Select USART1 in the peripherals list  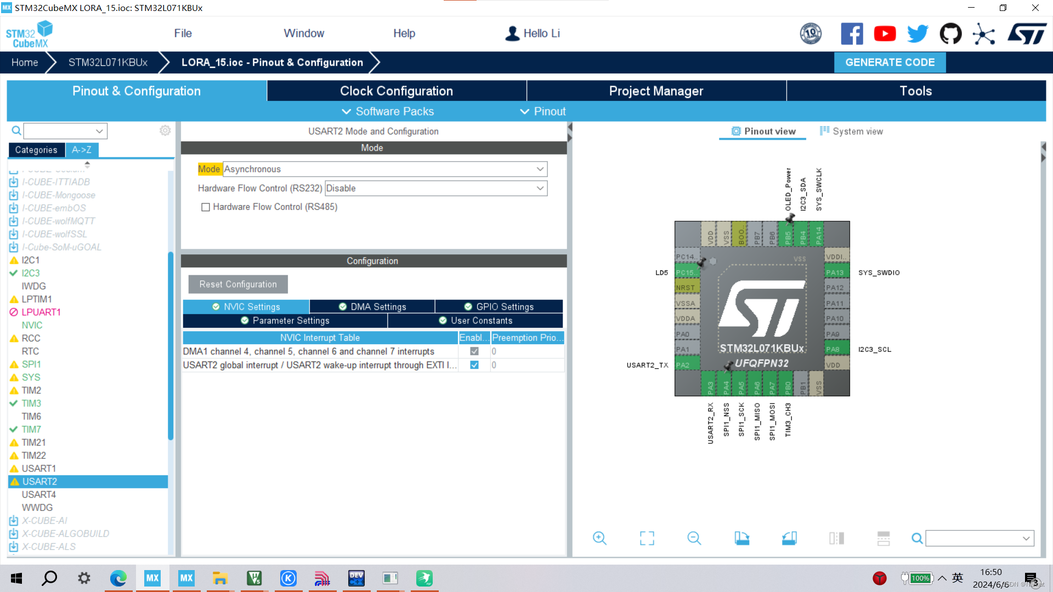coord(40,469)
